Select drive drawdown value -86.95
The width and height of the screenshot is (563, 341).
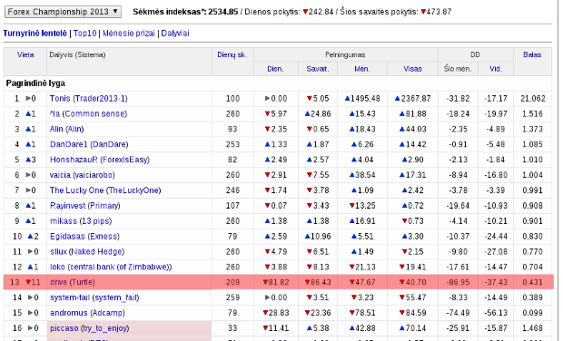459,282
